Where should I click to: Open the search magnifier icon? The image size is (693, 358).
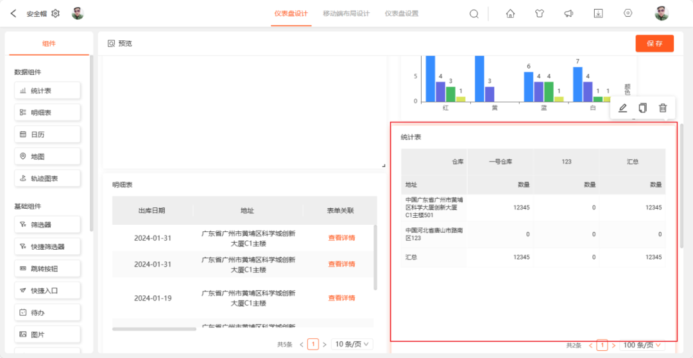click(x=474, y=13)
